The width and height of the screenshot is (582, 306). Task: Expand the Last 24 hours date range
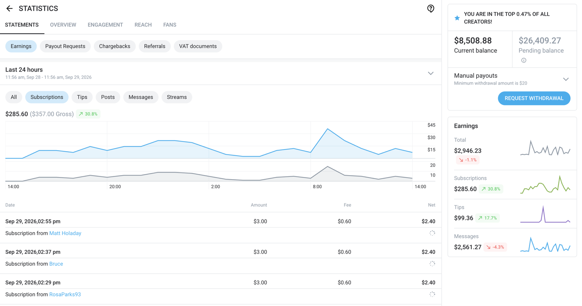(x=431, y=73)
